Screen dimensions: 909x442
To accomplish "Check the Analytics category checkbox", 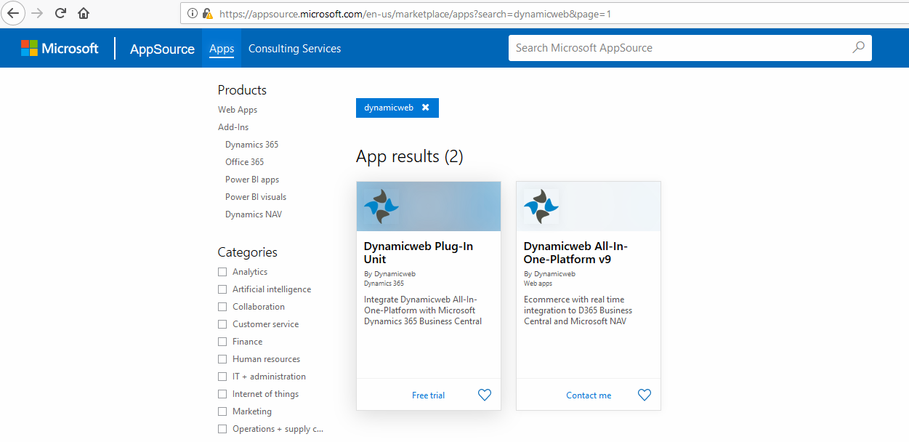I will [222, 272].
